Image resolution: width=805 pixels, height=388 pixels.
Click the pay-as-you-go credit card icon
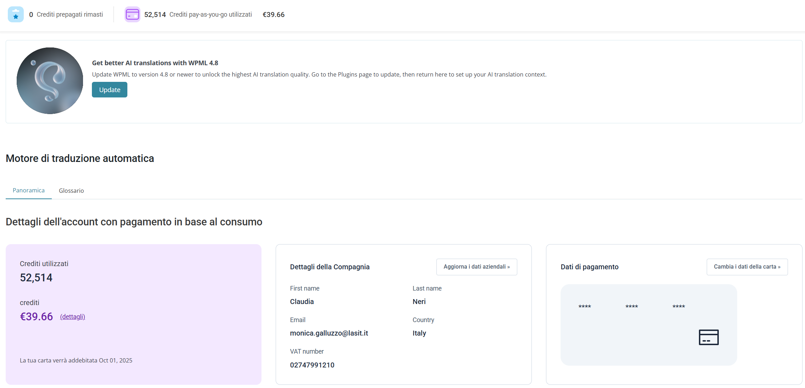[x=132, y=15]
